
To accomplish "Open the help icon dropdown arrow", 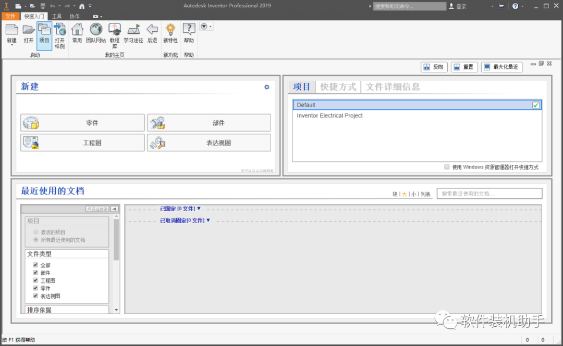I will pos(522,6).
